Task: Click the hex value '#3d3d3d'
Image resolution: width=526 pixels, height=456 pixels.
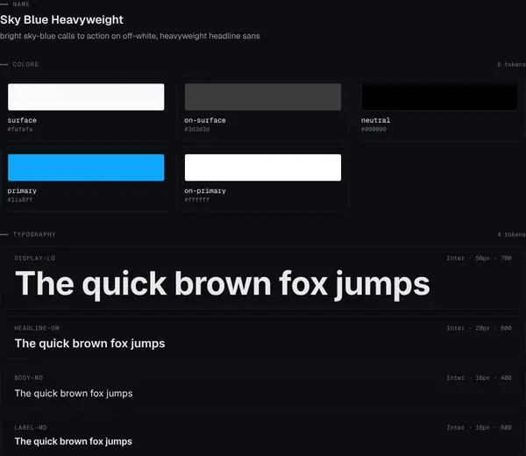Action: [x=197, y=129]
